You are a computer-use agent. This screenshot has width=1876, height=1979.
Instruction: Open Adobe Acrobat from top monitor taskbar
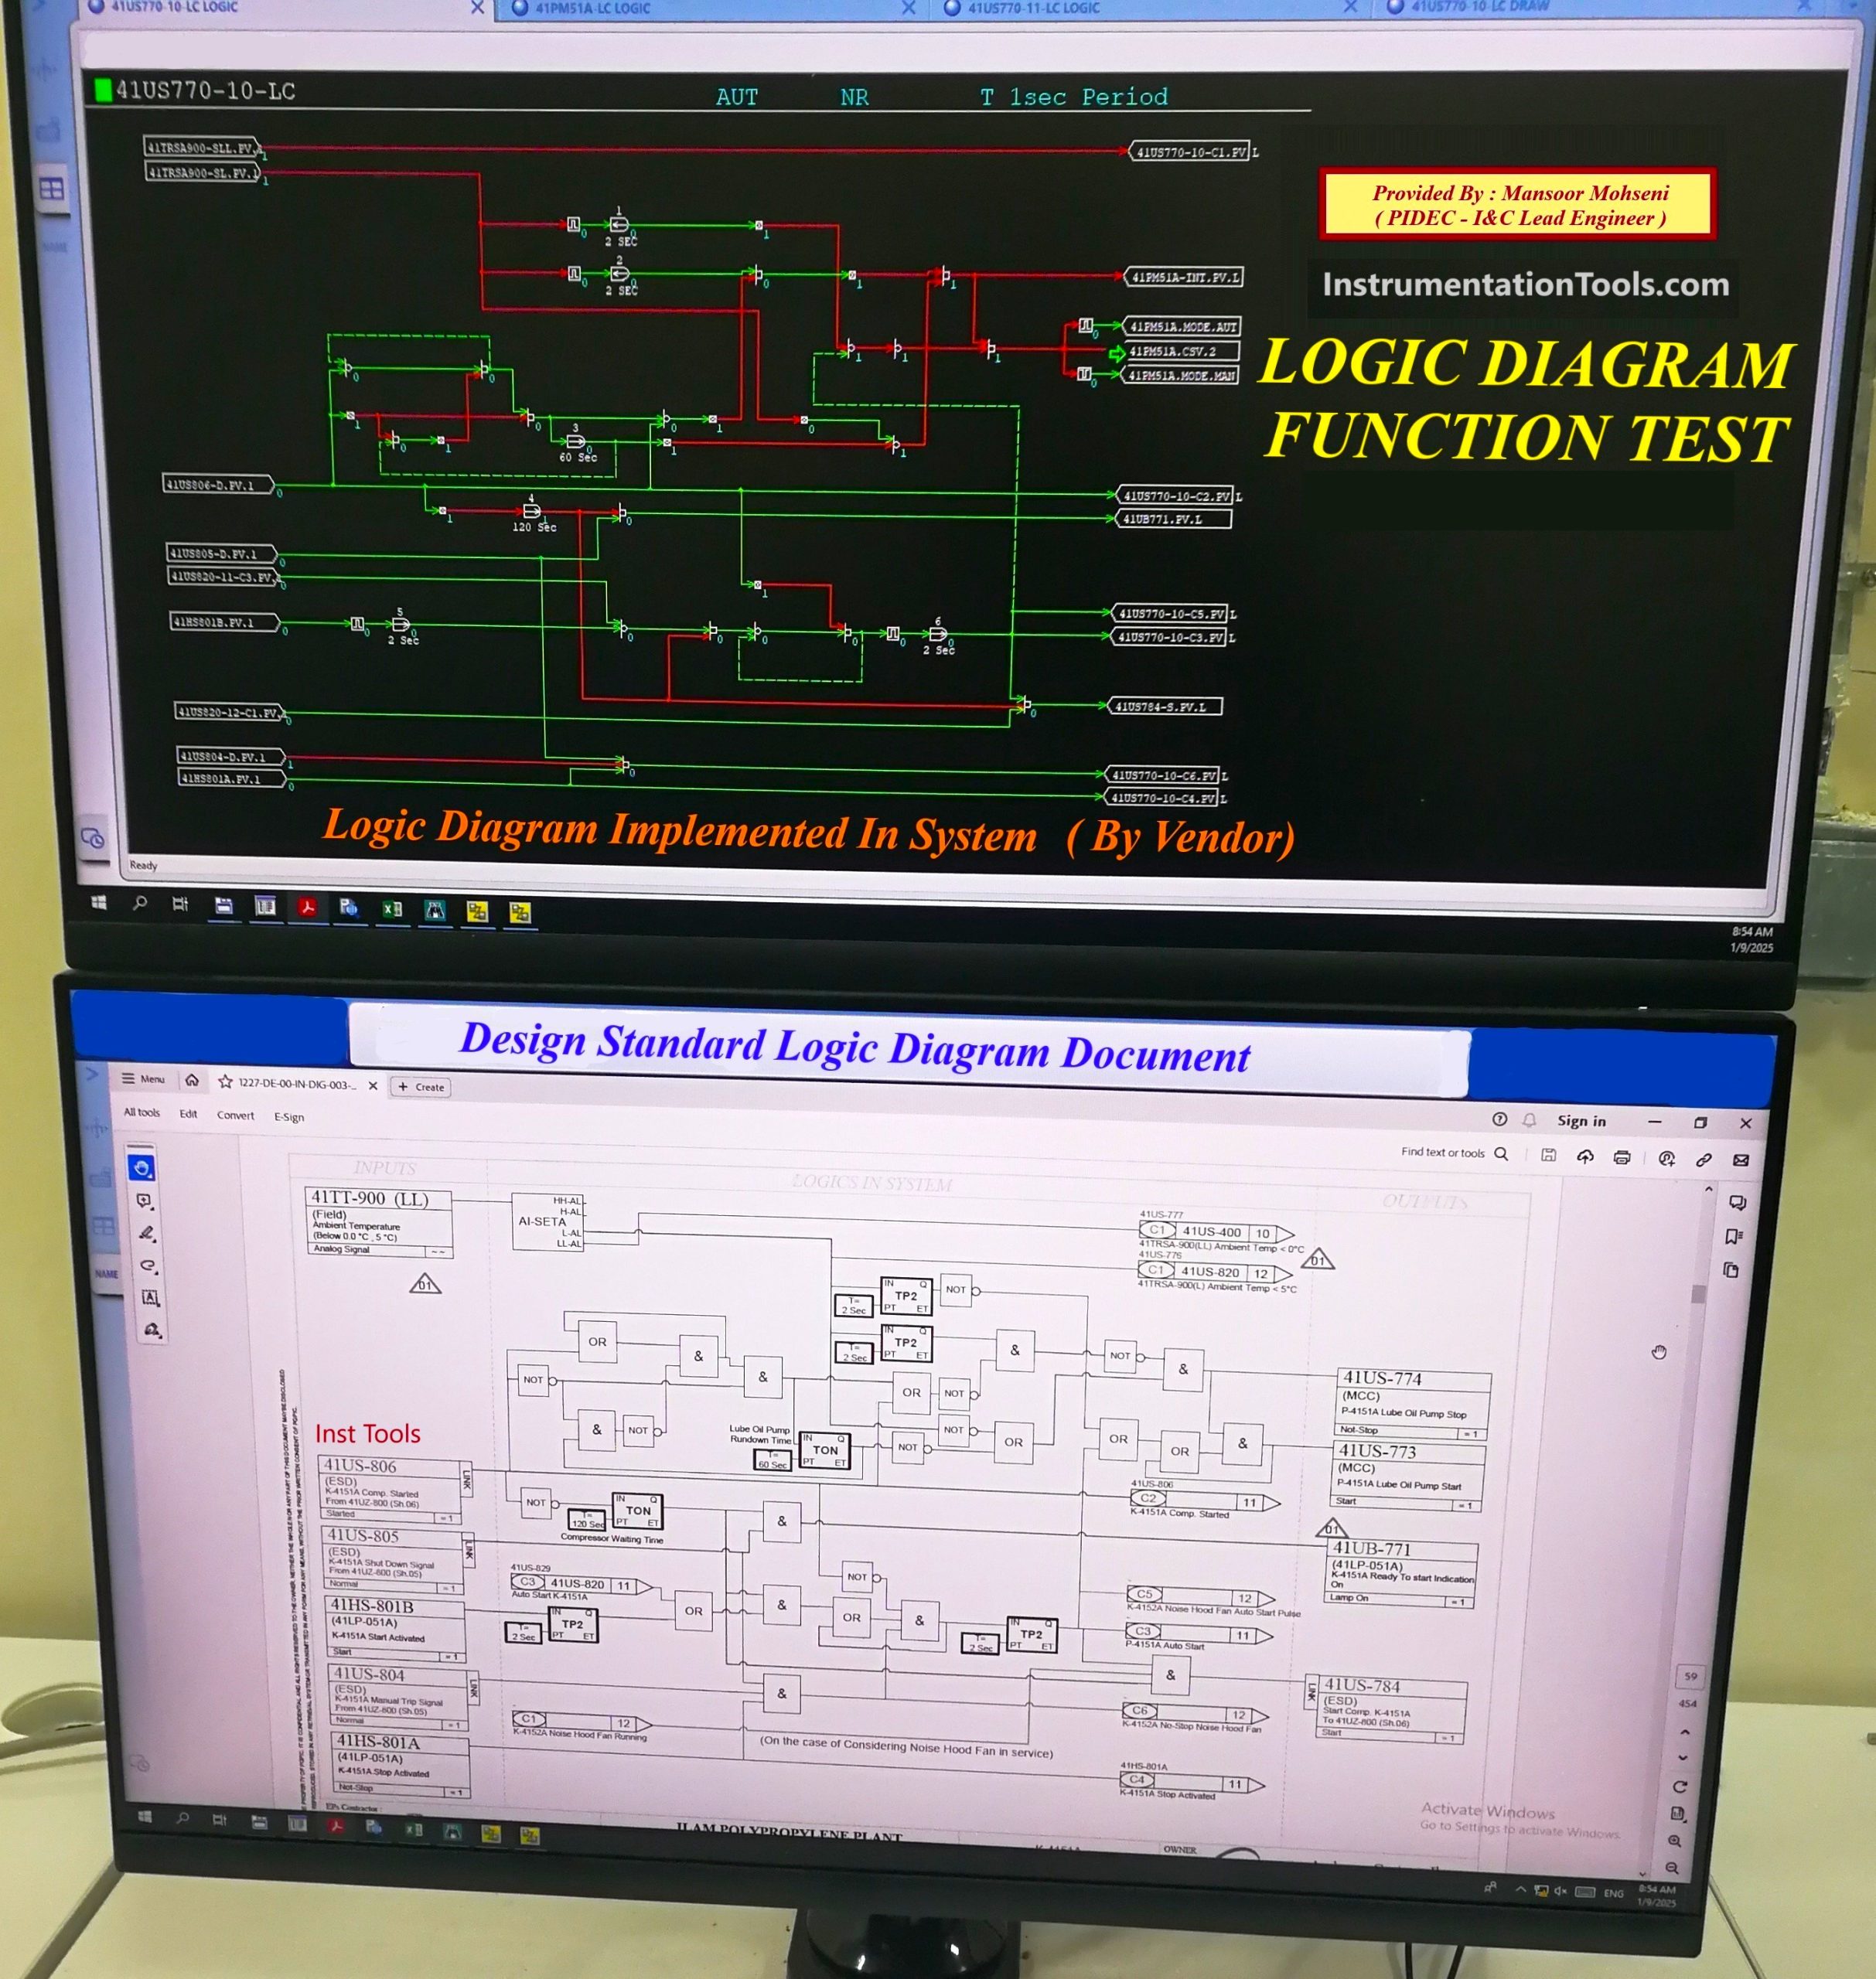pyautogui.click(x=307, y=908)
